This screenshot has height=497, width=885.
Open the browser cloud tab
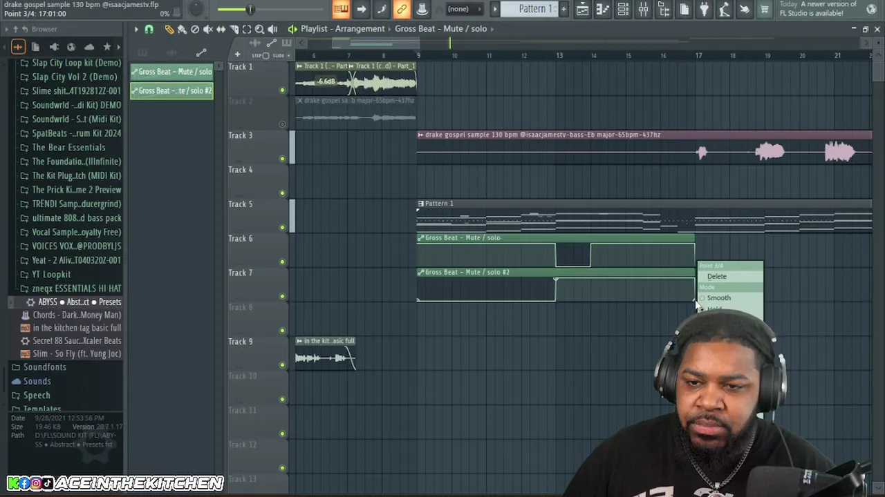point(89,47)
